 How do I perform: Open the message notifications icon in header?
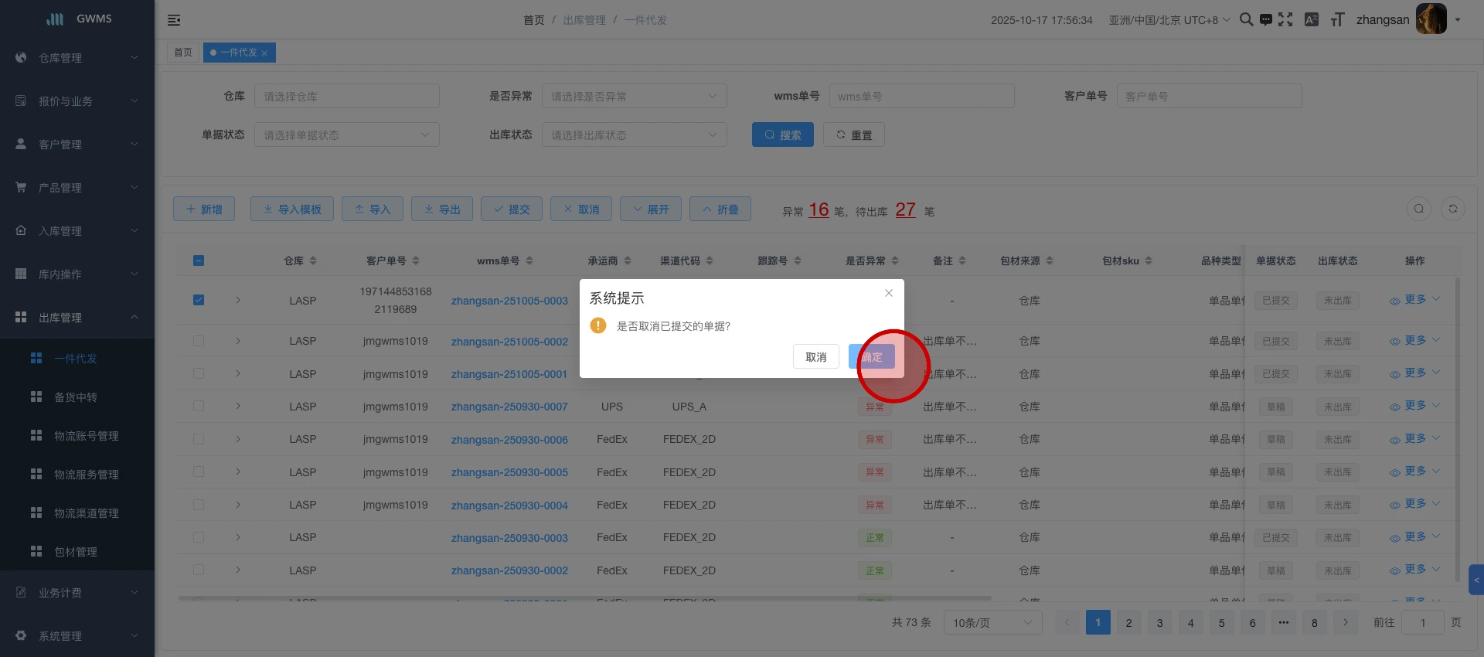coord(1266,20)
